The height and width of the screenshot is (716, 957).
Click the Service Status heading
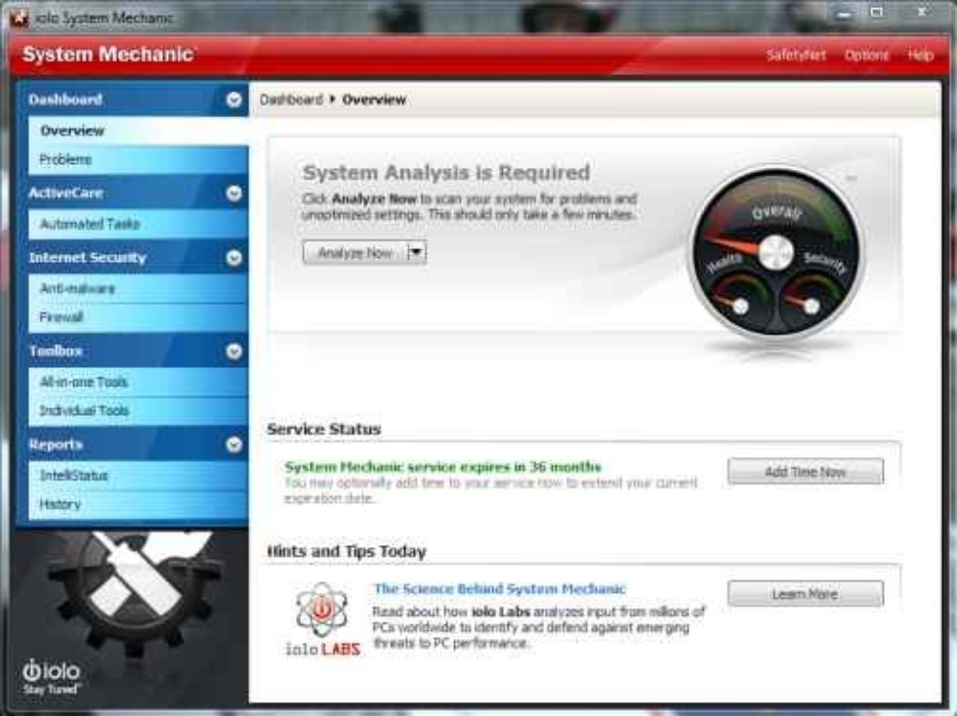tap(324, 429)
